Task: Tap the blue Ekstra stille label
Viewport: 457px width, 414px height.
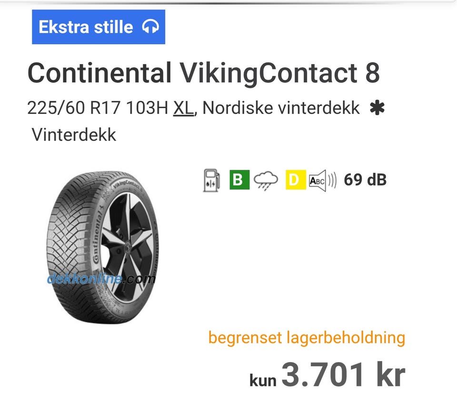Action: click(86, 27)
